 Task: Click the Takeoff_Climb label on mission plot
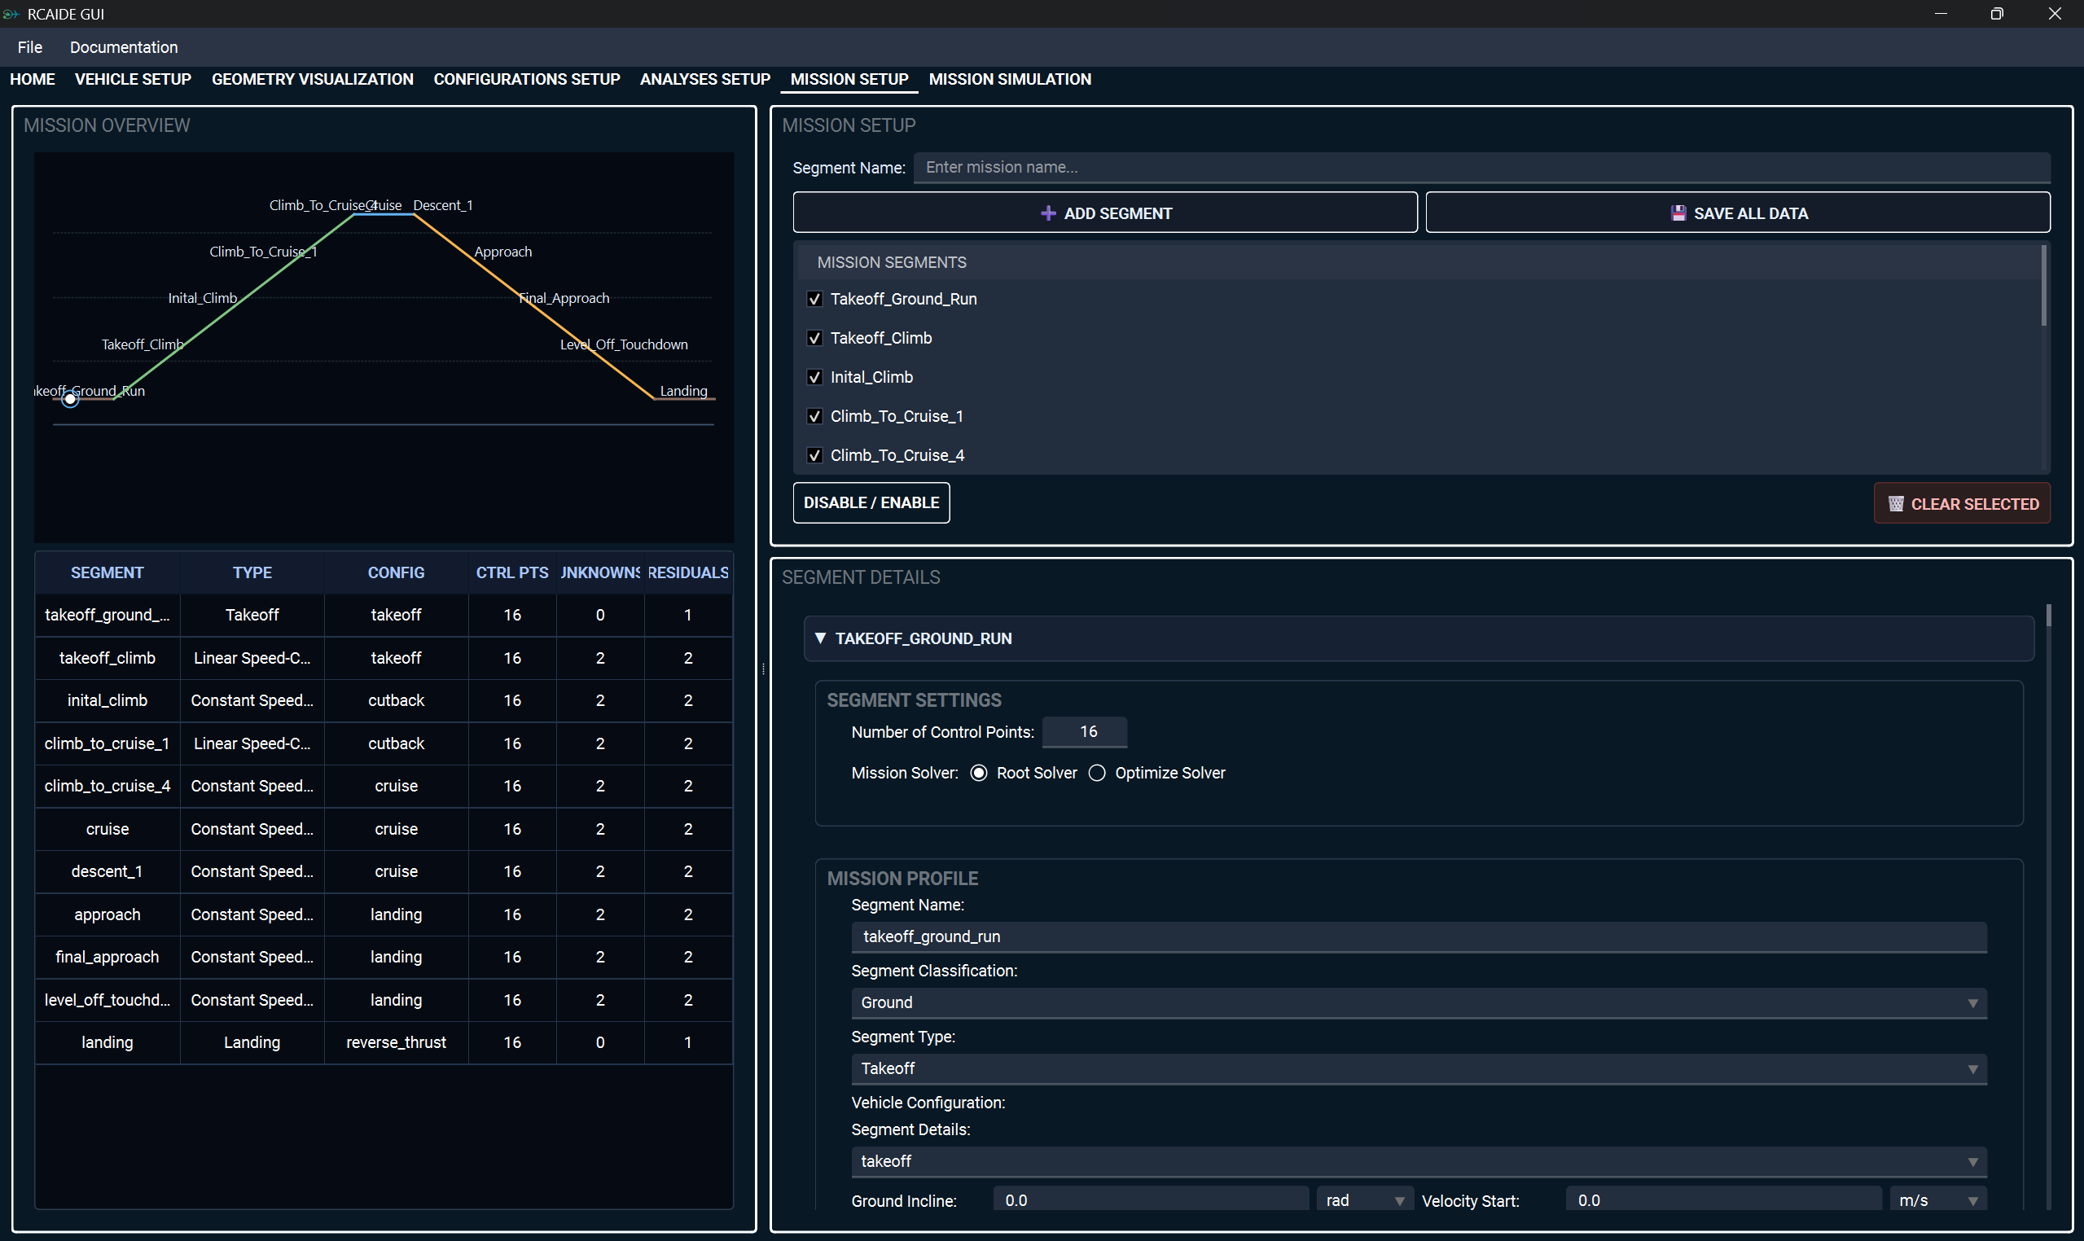(143, 344)
